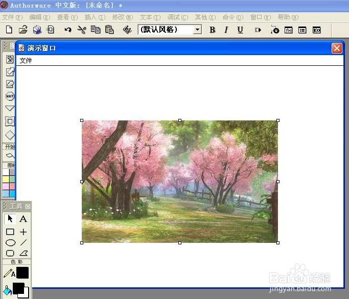Cut the selection using the scissors icon
This screenshot has width=349, height=299.
click(x=82, y=30)
